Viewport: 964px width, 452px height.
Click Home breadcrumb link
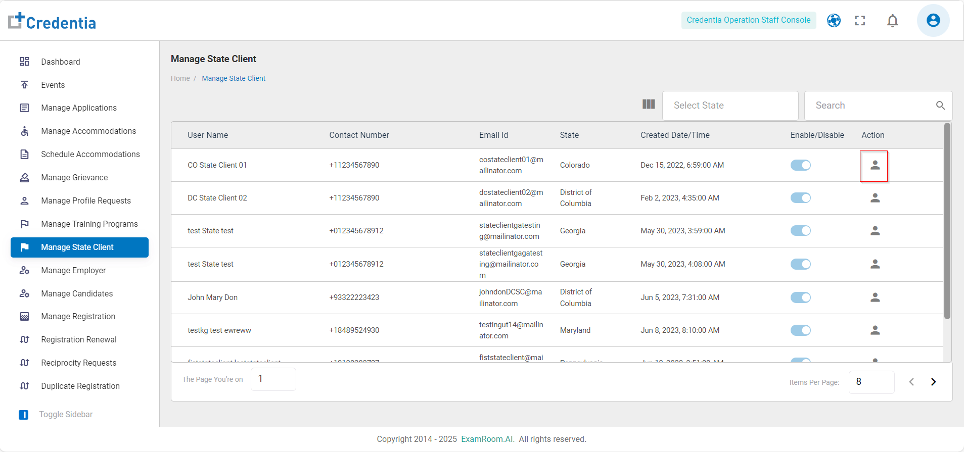180,78
